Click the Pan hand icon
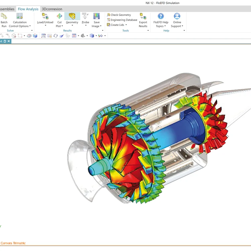This screenshot has width=251, height=251. click(x=50, y=36)
